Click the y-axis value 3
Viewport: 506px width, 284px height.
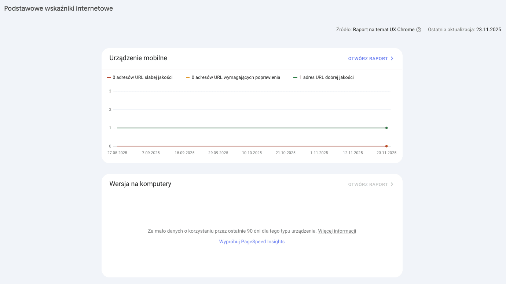110,91
